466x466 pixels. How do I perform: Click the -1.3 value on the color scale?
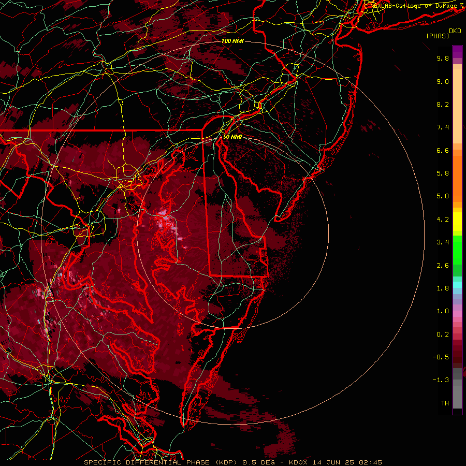pyautogui.click(x=441, y=380)
